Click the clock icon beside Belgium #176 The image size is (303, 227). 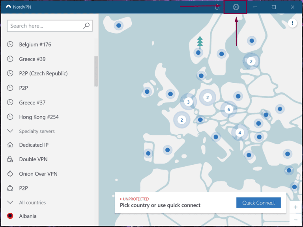tap(10, 45)
